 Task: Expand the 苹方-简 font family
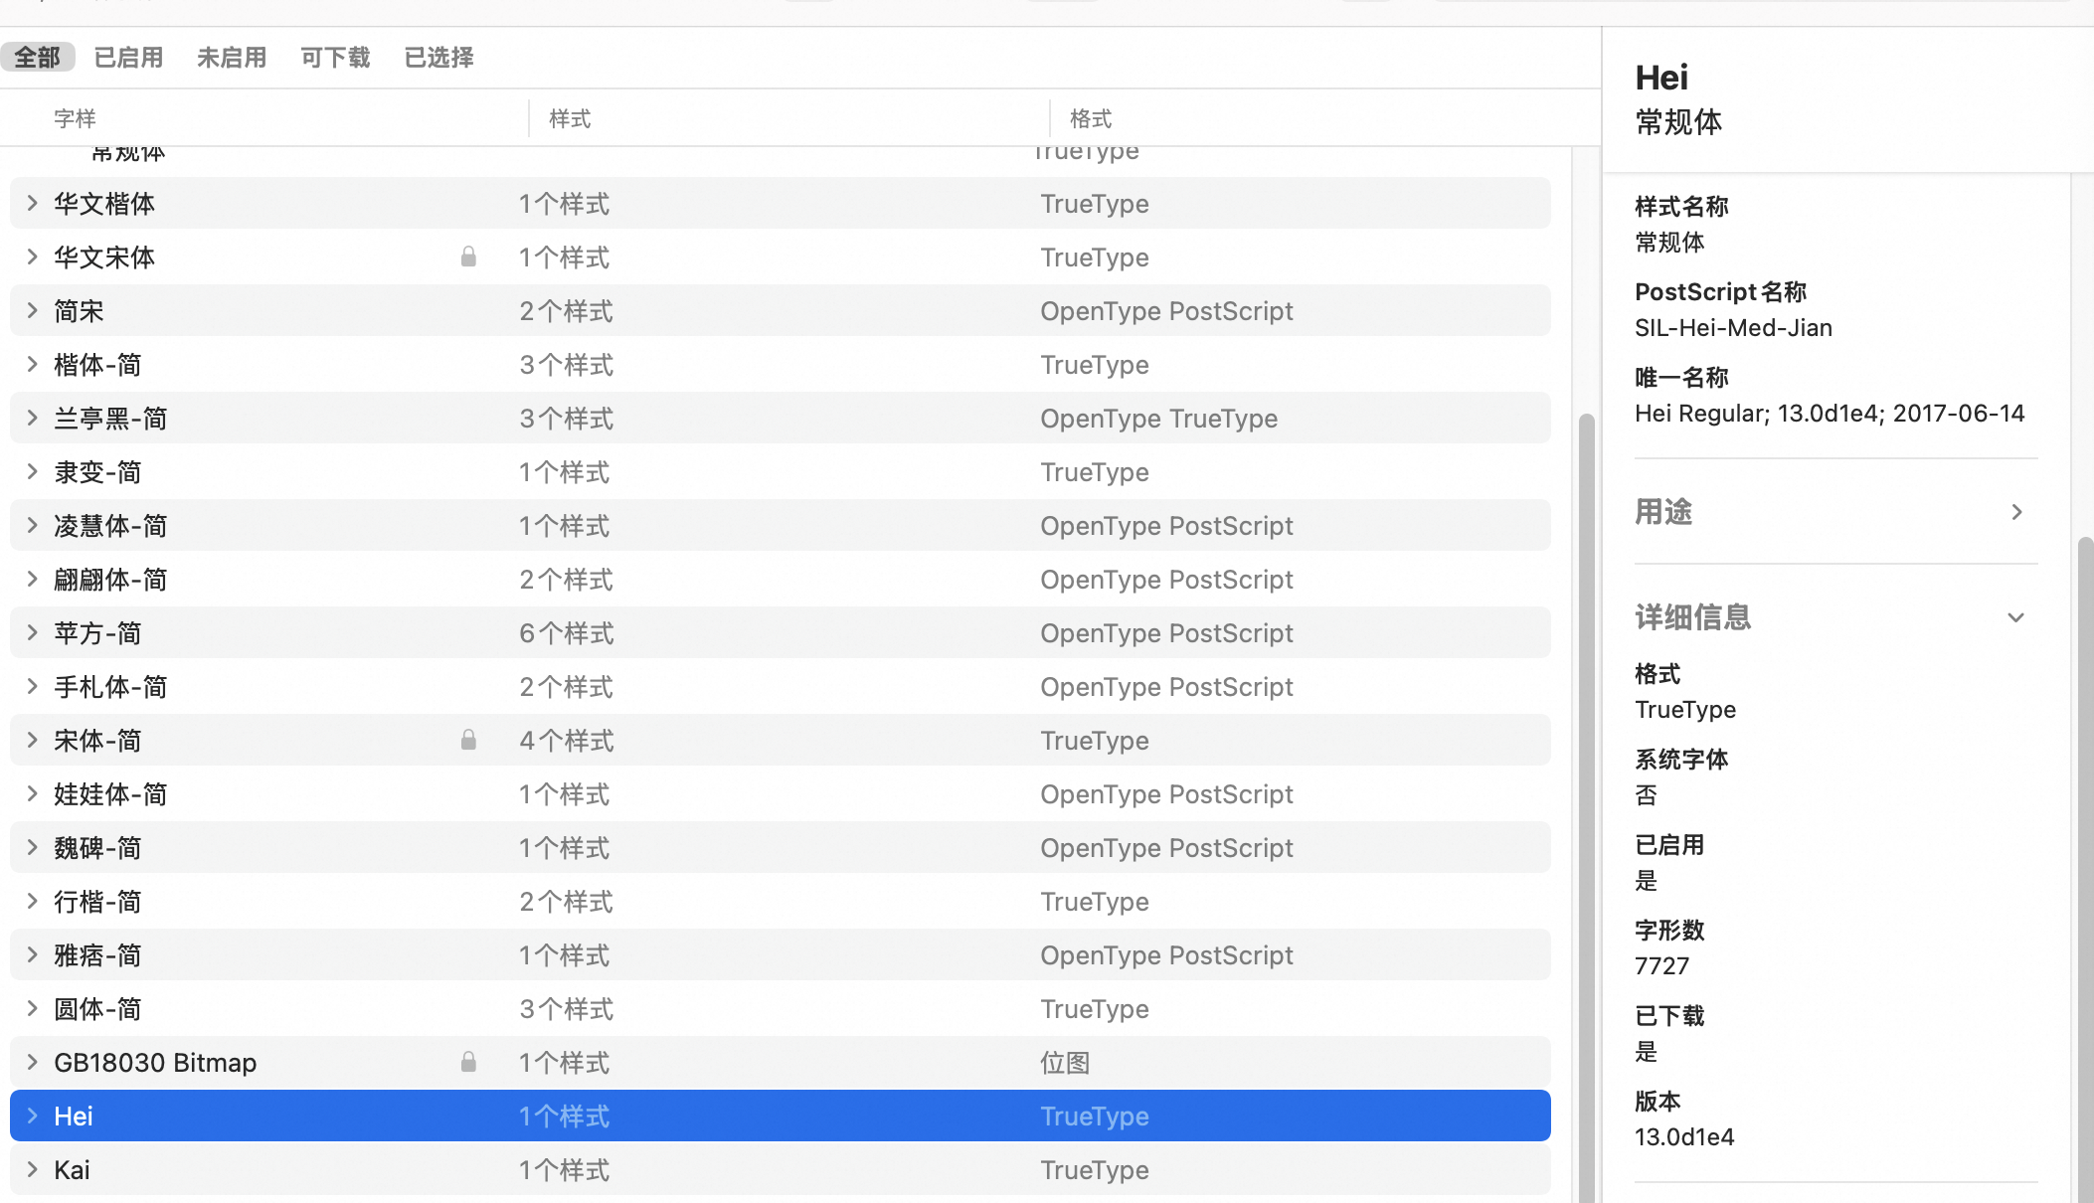[x=32, y=632]
